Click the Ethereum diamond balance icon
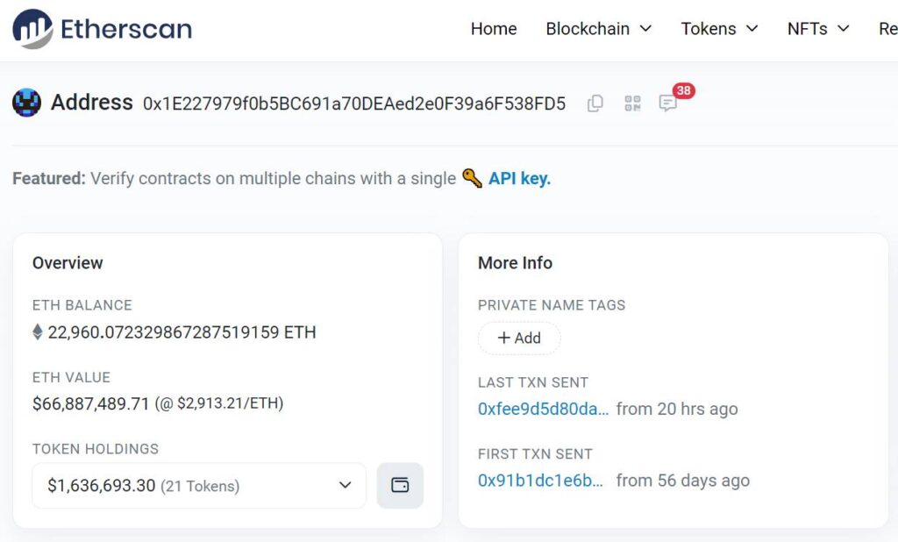898x542 pixels. pyautogui.click(x=38, y=332)
